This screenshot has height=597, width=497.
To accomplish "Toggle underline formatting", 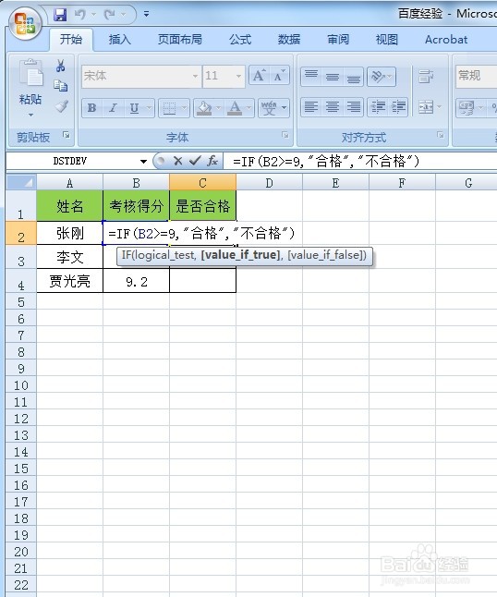I will click(134, 108).
